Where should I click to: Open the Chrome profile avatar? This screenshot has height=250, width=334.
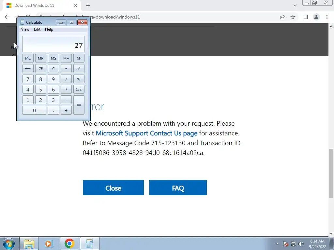click(316, 17)
